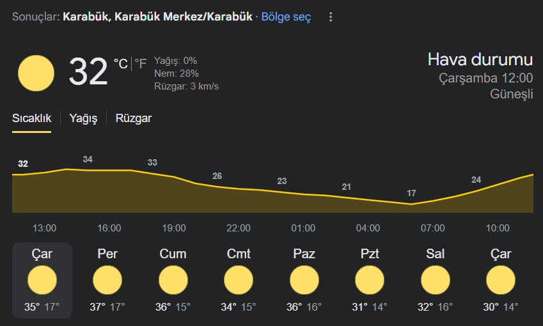Click the Bölge seç link
The height and width of the screenshot is (326, 543).
(x=286, y=17)
